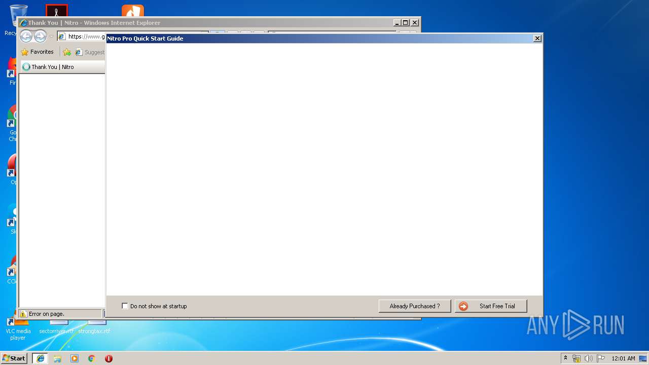Open the Favorites star in Internet Explorer
The image size is (649, 365).
[x=37, y=52]
